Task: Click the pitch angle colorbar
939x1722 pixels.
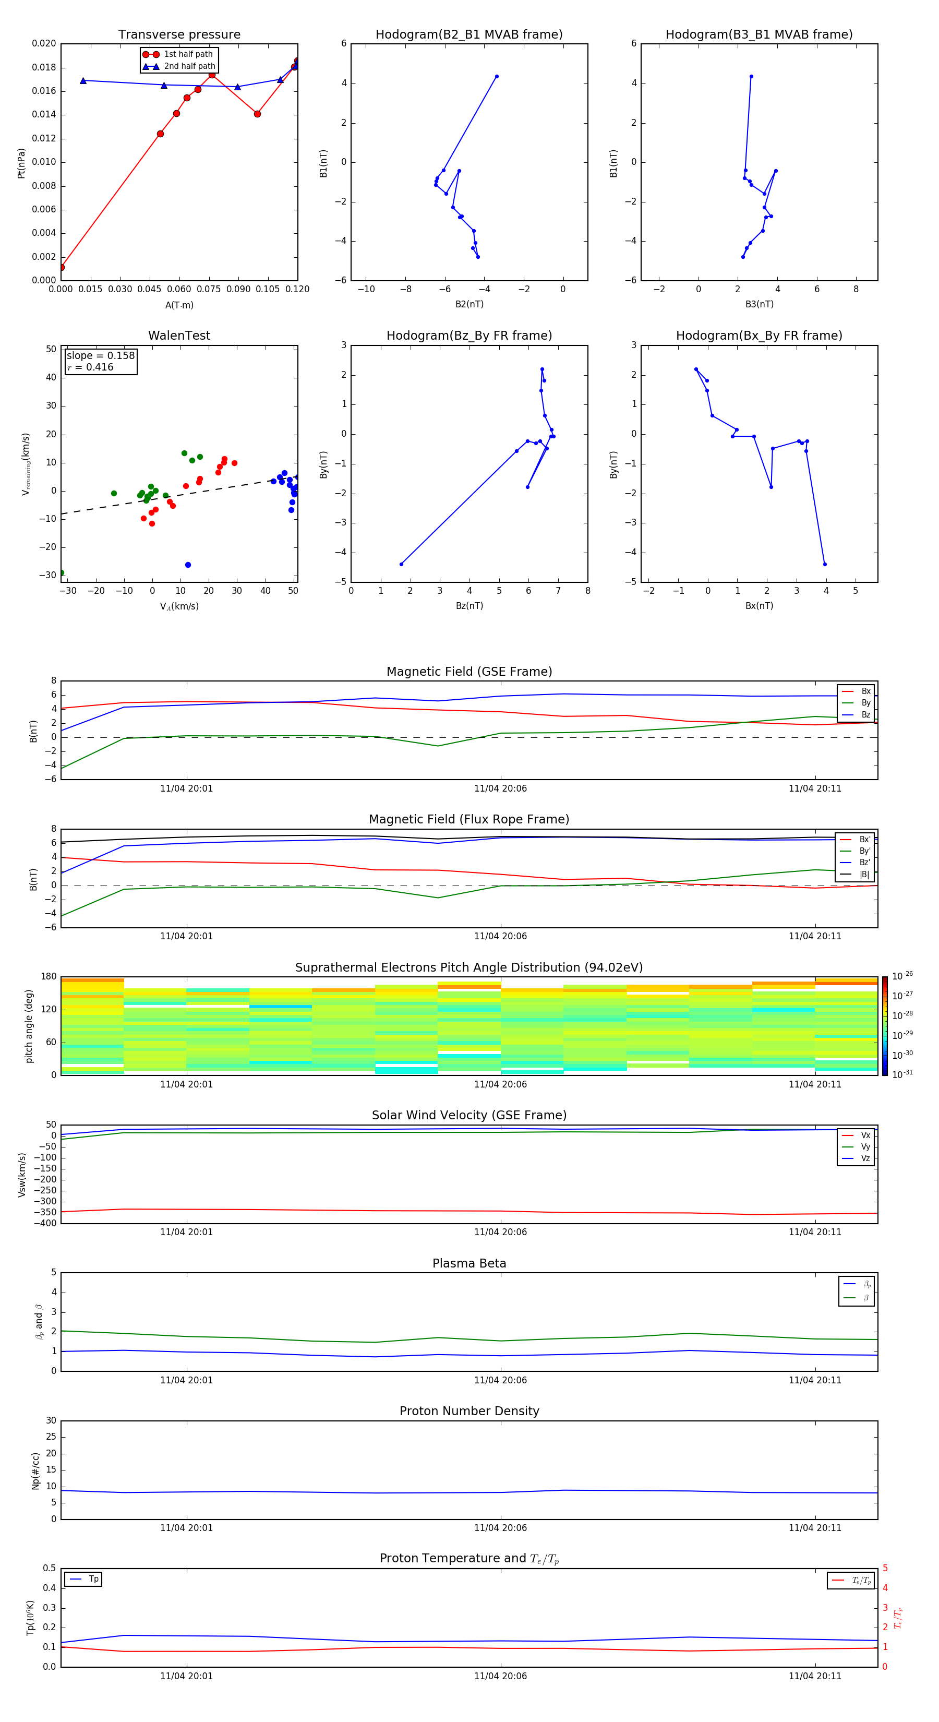Action: pos(885,1026)
